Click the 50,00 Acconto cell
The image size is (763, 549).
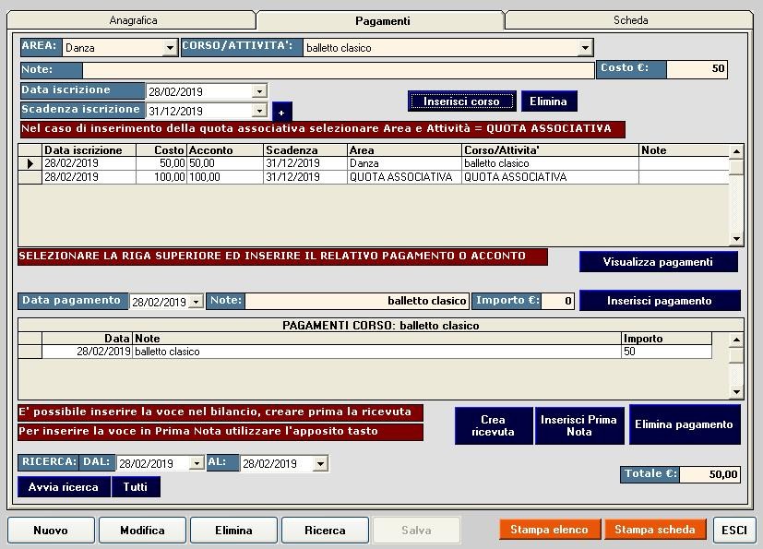coord(225,163)
